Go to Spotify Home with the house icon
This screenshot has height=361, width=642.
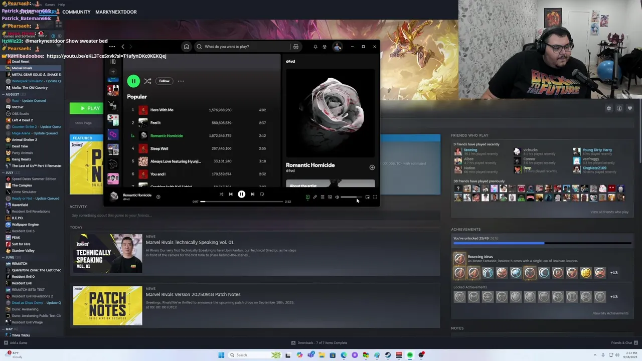point(187,47)
